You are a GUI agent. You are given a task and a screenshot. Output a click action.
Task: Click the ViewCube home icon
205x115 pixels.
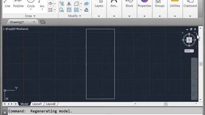pyautogui.click(x=183, y=33)
